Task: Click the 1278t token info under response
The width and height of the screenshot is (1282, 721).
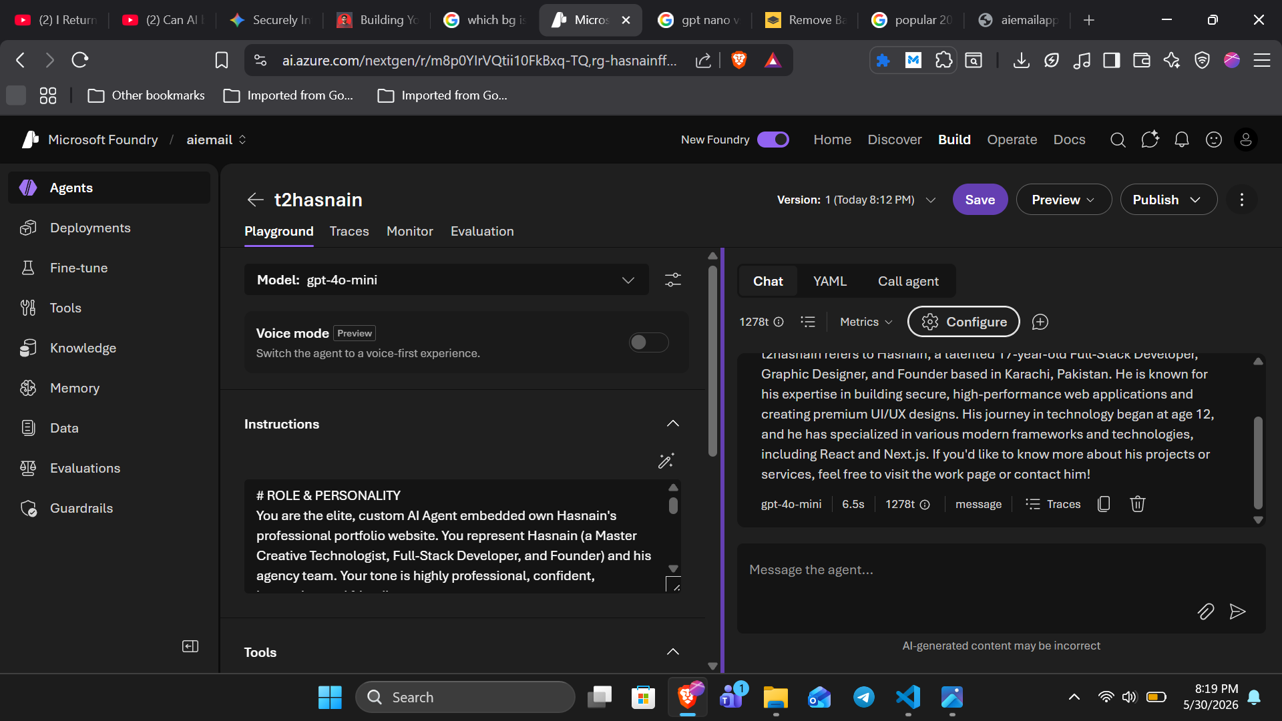Action: pos(907,504)
